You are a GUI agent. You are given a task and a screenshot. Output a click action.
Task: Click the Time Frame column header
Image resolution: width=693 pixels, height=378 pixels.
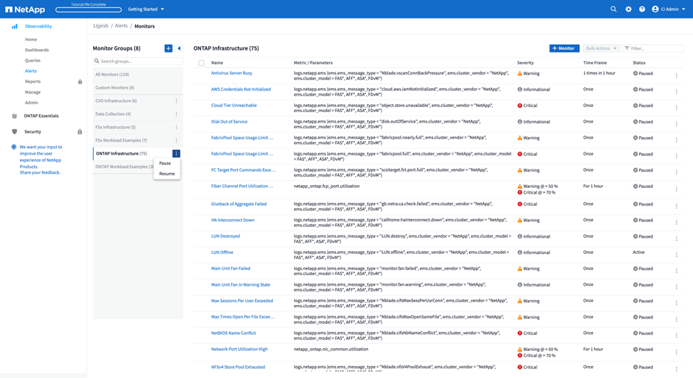pyautogui.click(x=595, y=63)
